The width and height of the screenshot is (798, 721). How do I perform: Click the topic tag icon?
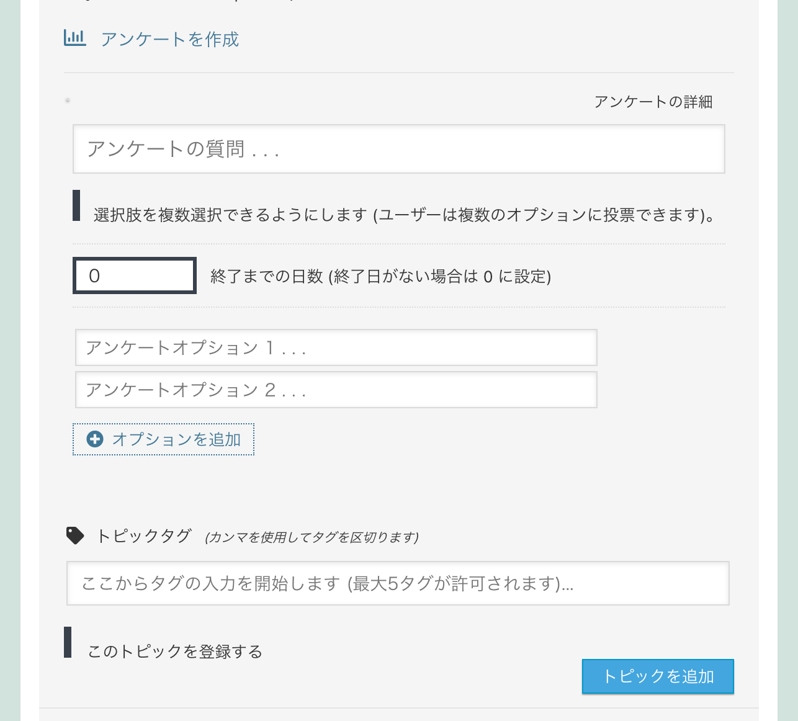coord(75,535)
